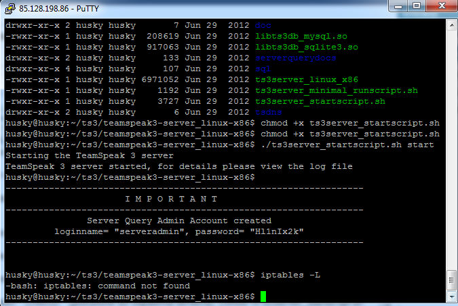
Task: Click the scrollbar down arrow
Action: pyautogui.click(x=452, y=297)
